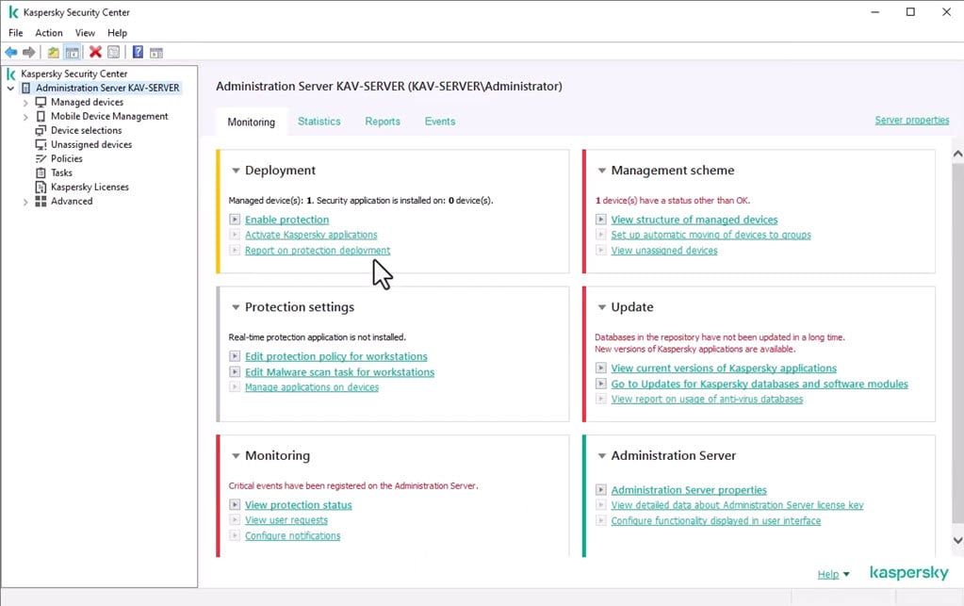Switch to the Statistics tab
This screenshot has height=606, width=964.
[319, 122]
